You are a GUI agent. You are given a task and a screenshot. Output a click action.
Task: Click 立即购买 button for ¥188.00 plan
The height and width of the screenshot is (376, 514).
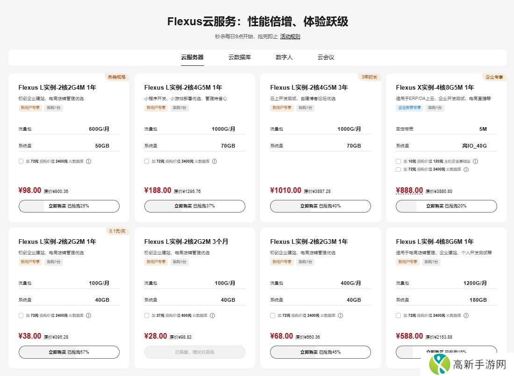(x=194, y=206)
